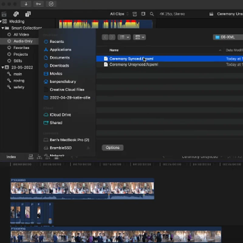Click the dialog forward navigation arrow
Screen dimensions: 243x243
pos(112,37)
